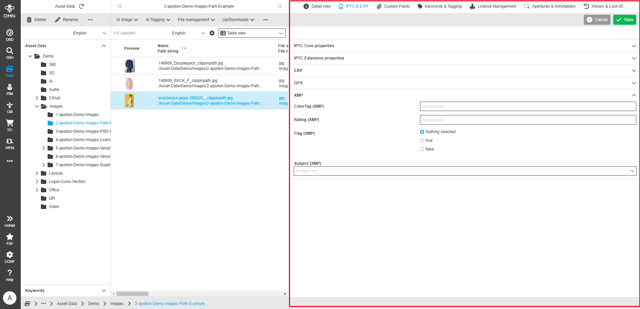Click the Rating (XMP) input field
Viewport: 640px width, 309px height.
click(x=528, y=120)
